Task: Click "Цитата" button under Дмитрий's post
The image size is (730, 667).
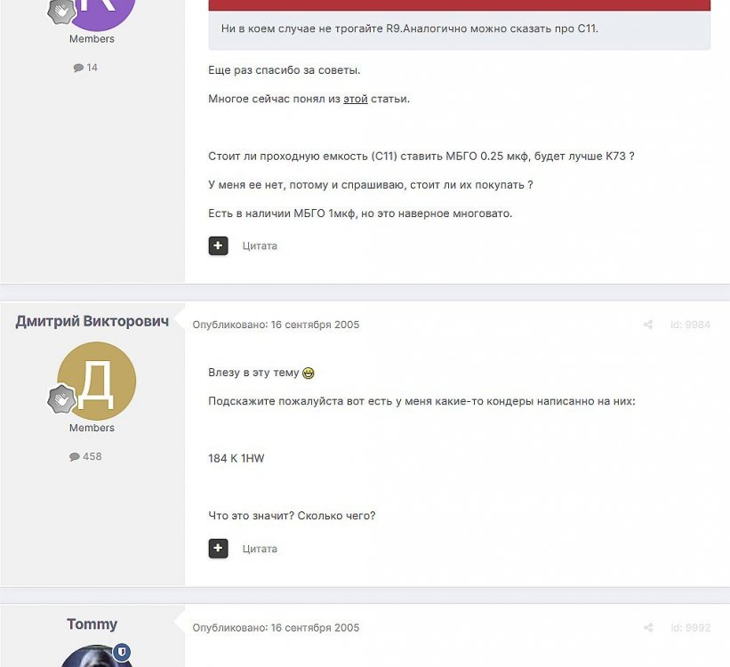Action: coord(260,549)
